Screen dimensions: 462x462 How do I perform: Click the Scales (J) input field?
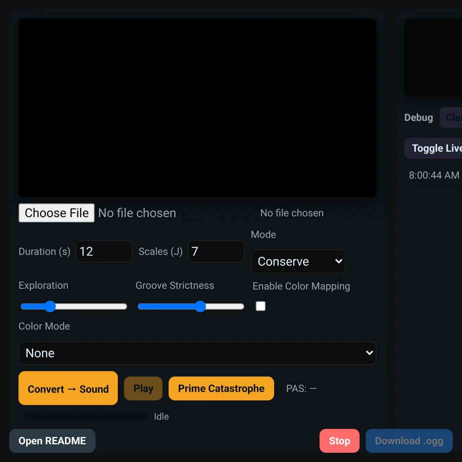click(x=216, y=251)
